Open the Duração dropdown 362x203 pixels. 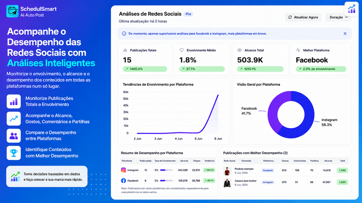click(x=339, y=17)
